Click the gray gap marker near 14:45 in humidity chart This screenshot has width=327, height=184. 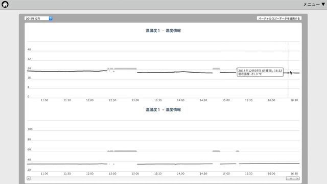(216, 151)
